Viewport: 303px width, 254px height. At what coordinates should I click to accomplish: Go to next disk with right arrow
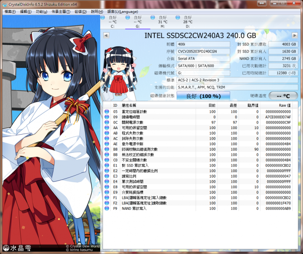click(x=295, y=35)
